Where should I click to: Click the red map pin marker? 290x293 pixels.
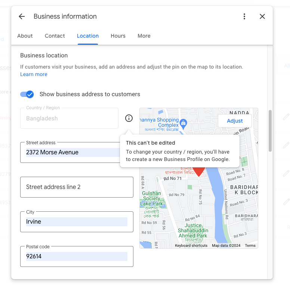pyautogui.click(x=199, y=172)
